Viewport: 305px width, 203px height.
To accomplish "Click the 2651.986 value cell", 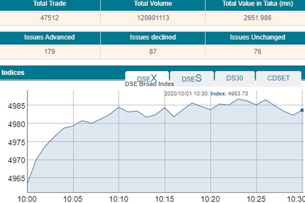I will tap(257, 18).
